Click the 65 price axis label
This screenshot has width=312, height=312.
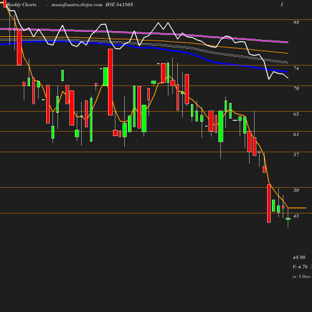click(296, 114)
